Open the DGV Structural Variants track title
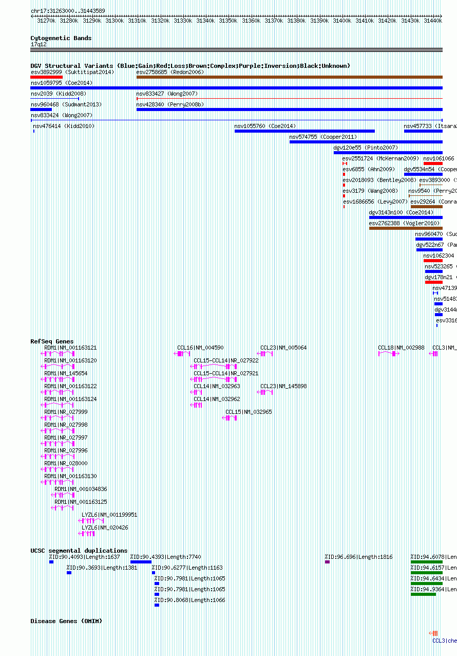457x656 pixels. click(190, 66)
